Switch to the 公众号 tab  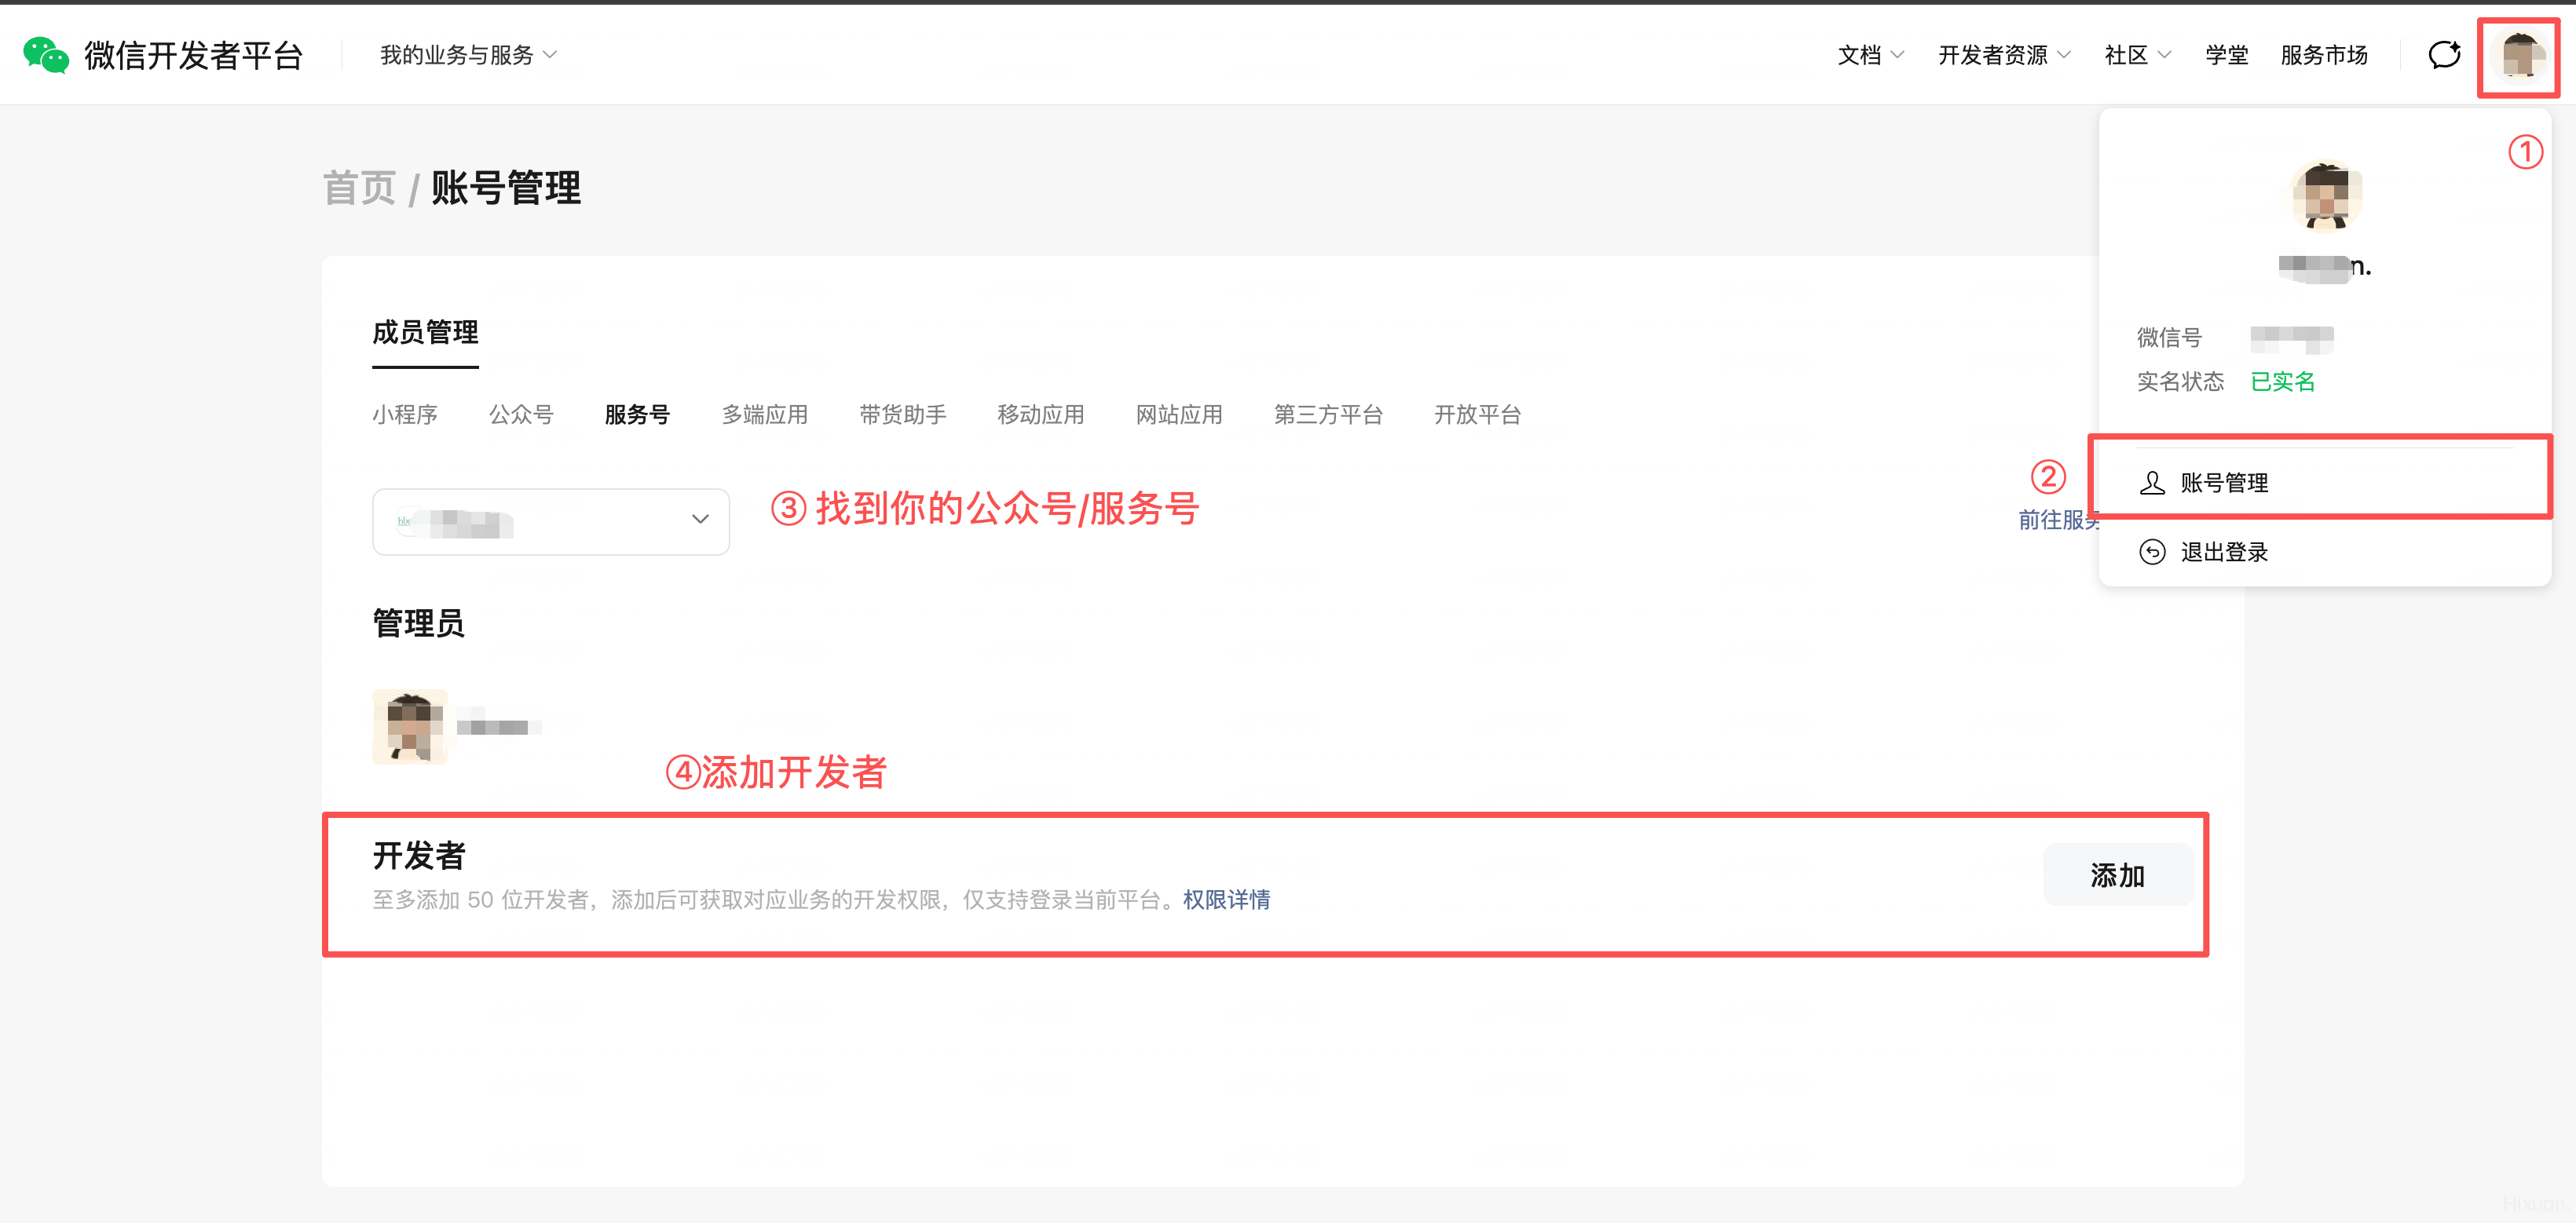pos(521,414)
